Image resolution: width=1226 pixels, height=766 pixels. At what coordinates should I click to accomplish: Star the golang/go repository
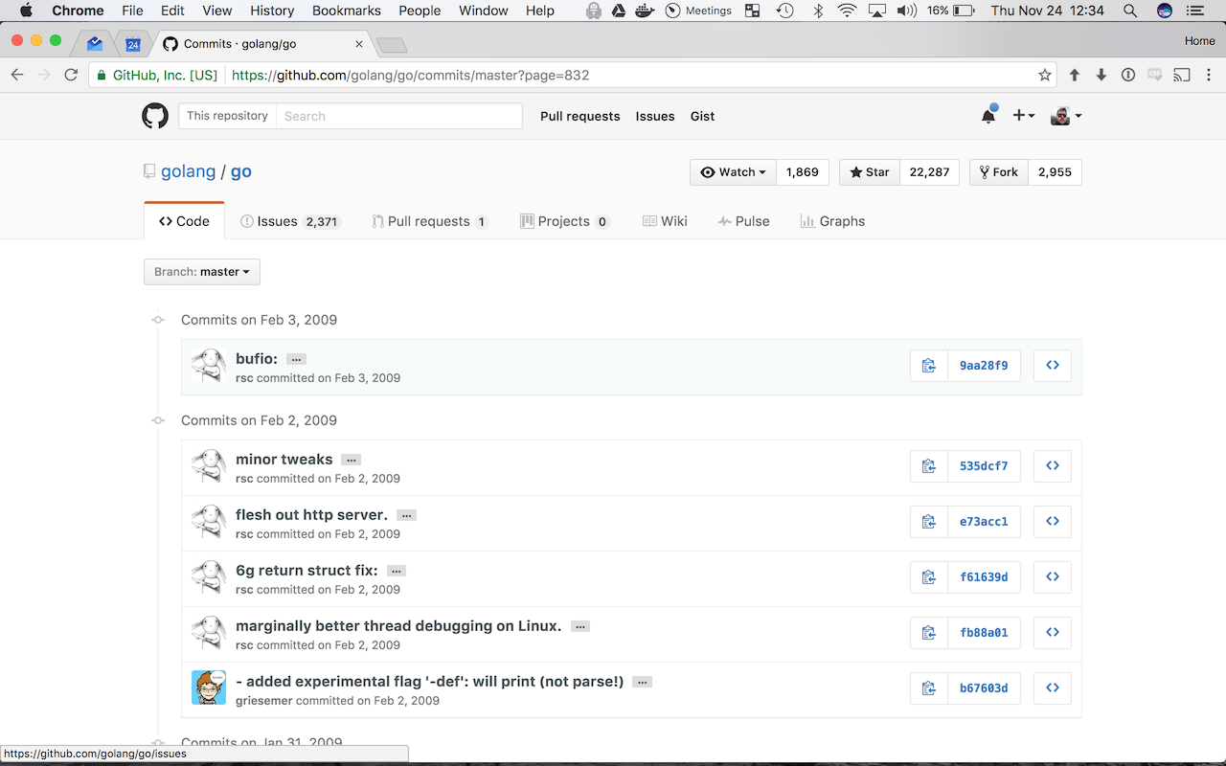click(870, 172)
